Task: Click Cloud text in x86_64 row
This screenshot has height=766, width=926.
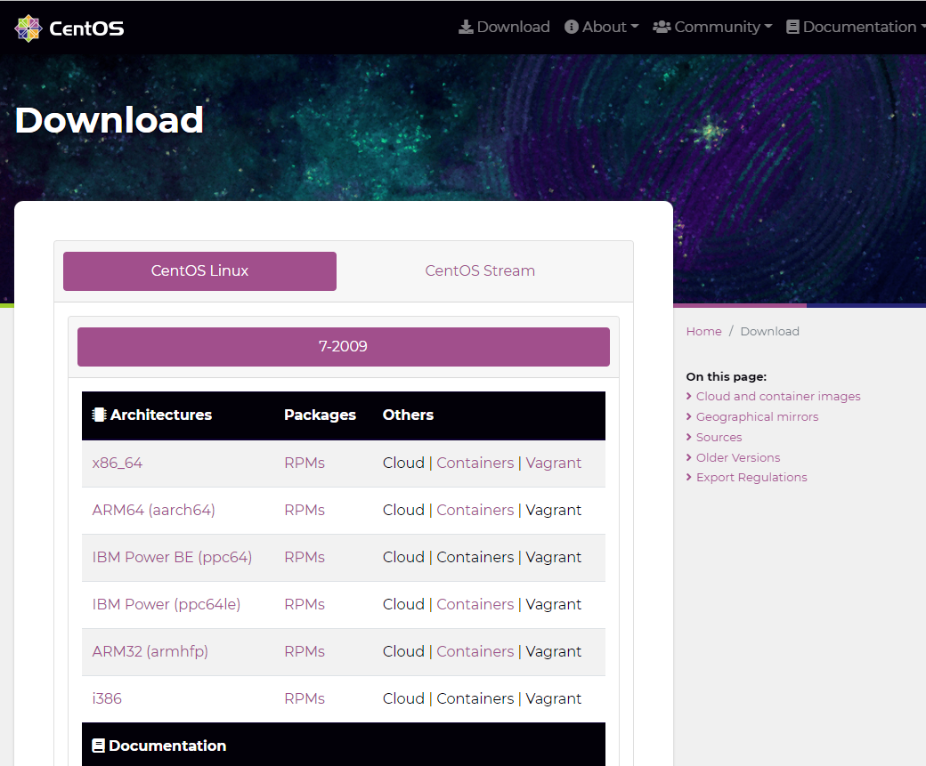Action: (403, 464)
